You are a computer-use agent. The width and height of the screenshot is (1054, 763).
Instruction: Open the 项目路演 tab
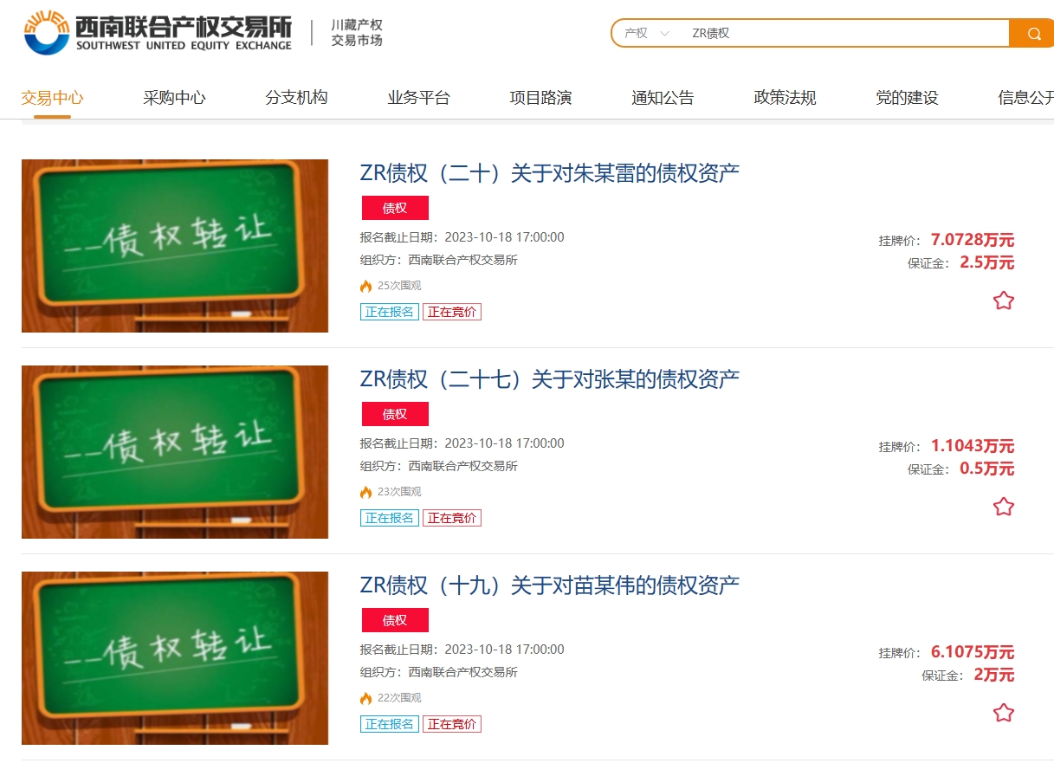[x=540, y=98]
